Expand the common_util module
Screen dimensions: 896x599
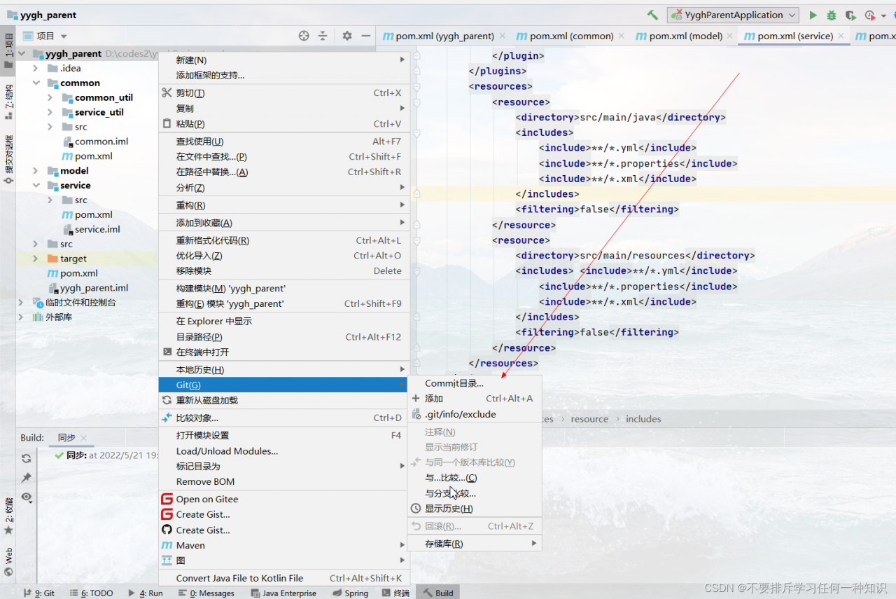click(50, 98)
